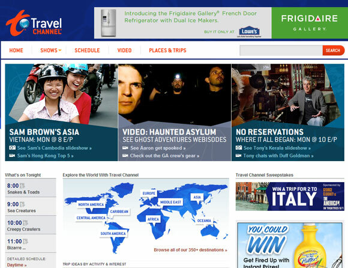Expand the Shows dropdown arrow
The width and height of the screenshot is (348, 268).
[x=60, y=50]
